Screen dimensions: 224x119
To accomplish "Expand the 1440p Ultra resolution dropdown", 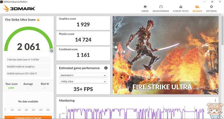I will pyautogui.click(x=83, y=82).
